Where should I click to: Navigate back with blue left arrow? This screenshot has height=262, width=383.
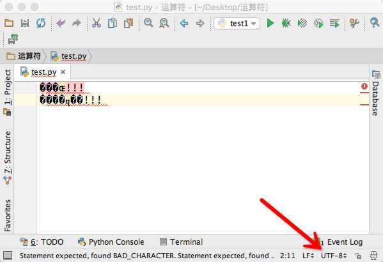[184, 24]
